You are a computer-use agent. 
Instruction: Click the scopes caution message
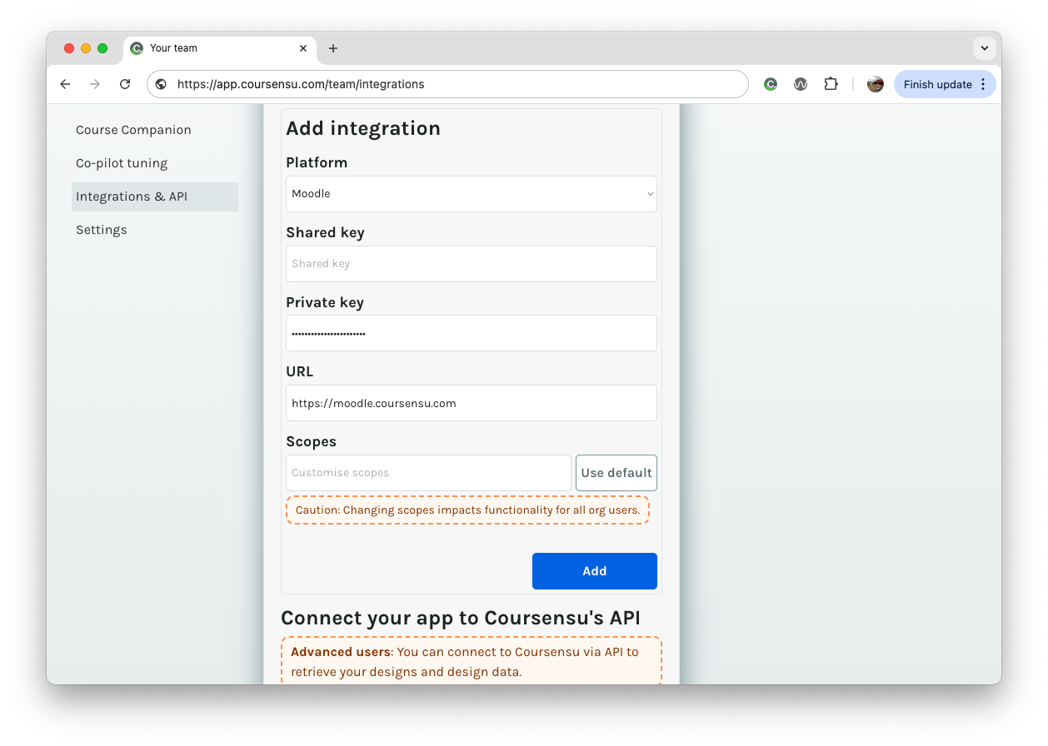(x=467, y=510)
